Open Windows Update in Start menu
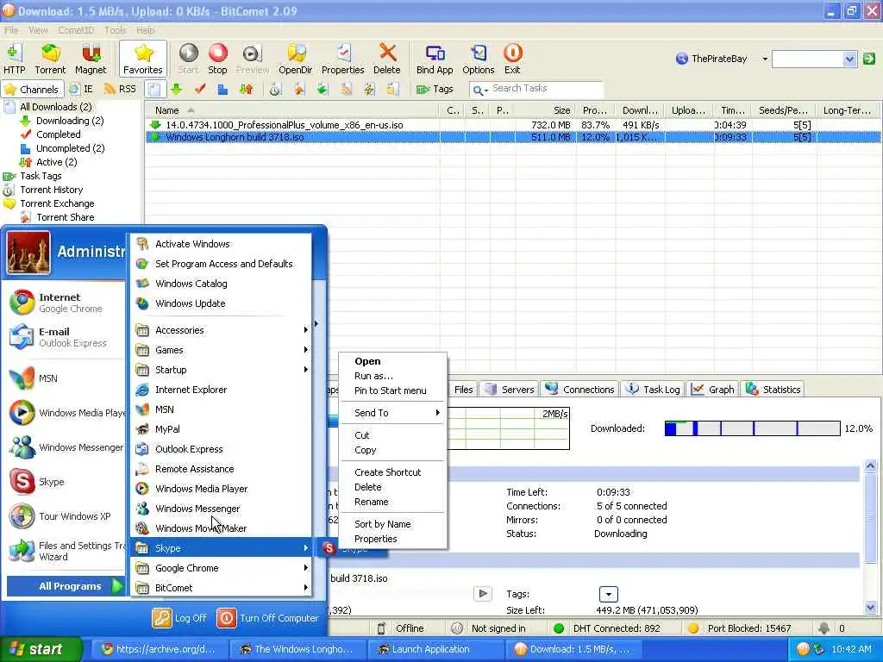The image size is (883, 662). (x=222, y=303)
